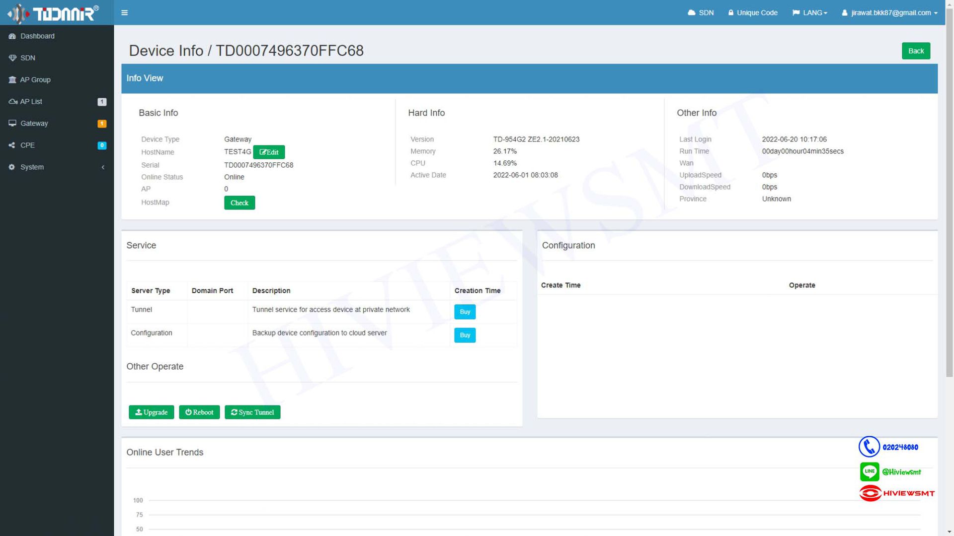This screenshot has width=954, height=536.
Task: Click the LINE chat icon
Action: [869, 471]
